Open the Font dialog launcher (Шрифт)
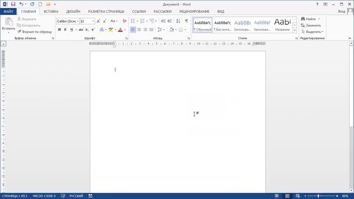Viewport: 354px width, 199px height. (x=126, y=38)
